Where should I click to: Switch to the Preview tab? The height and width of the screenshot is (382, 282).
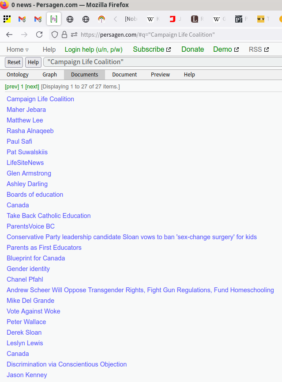(160, 75)
